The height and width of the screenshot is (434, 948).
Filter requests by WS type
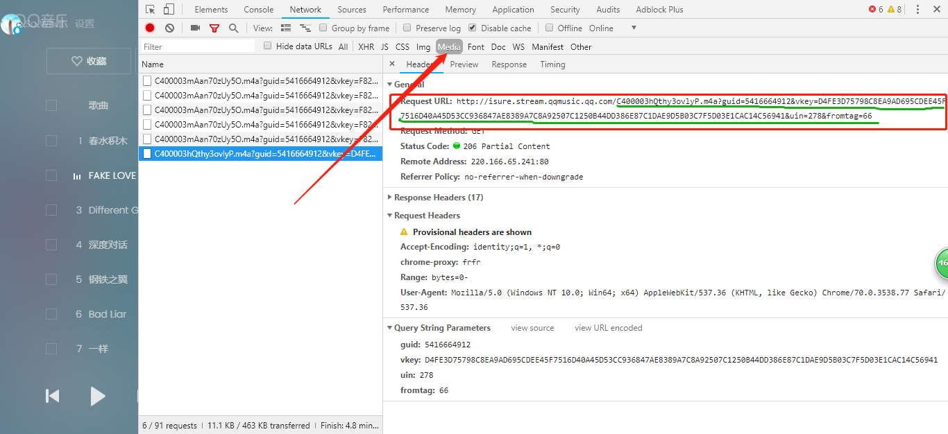point(518,47)
